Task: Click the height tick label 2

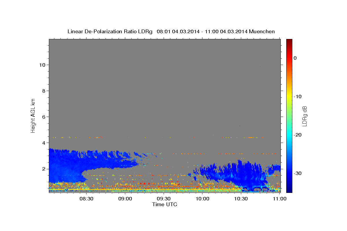Action: pyautogui.click(x=43, y=169)
